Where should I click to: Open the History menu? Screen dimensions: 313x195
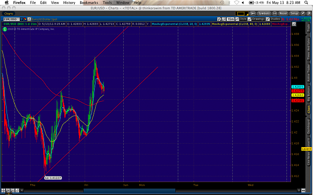(x=69, y=2)
